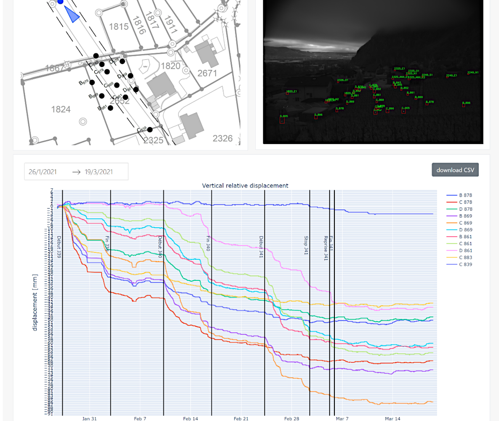Image resolution: width=499 pixels, height=421 pixels.
Task: Click the D_878 target box in camera image
Action: (337, 111)
